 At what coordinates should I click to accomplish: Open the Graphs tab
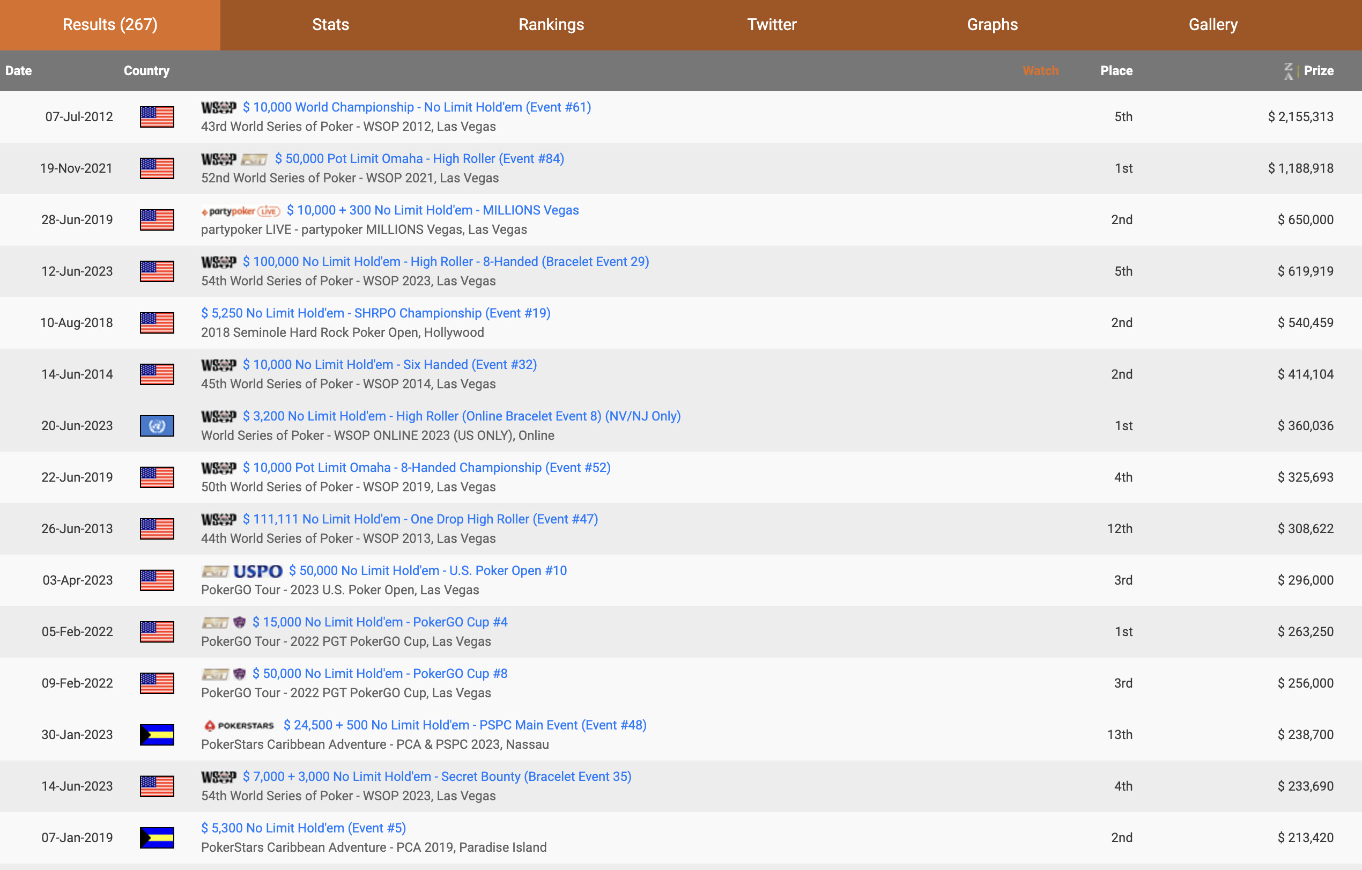992,25
